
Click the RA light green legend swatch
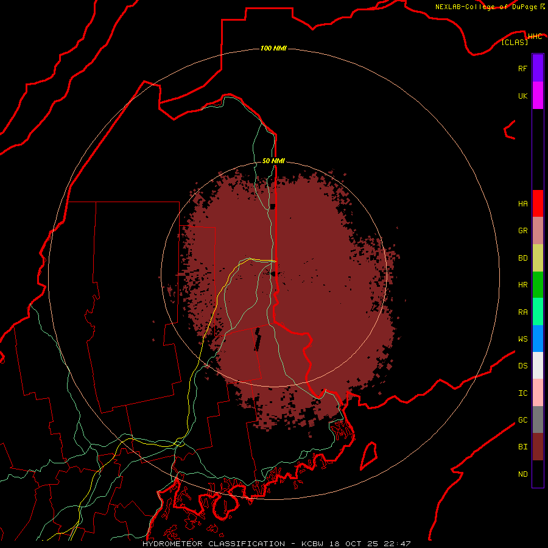[x=538, y=312]
